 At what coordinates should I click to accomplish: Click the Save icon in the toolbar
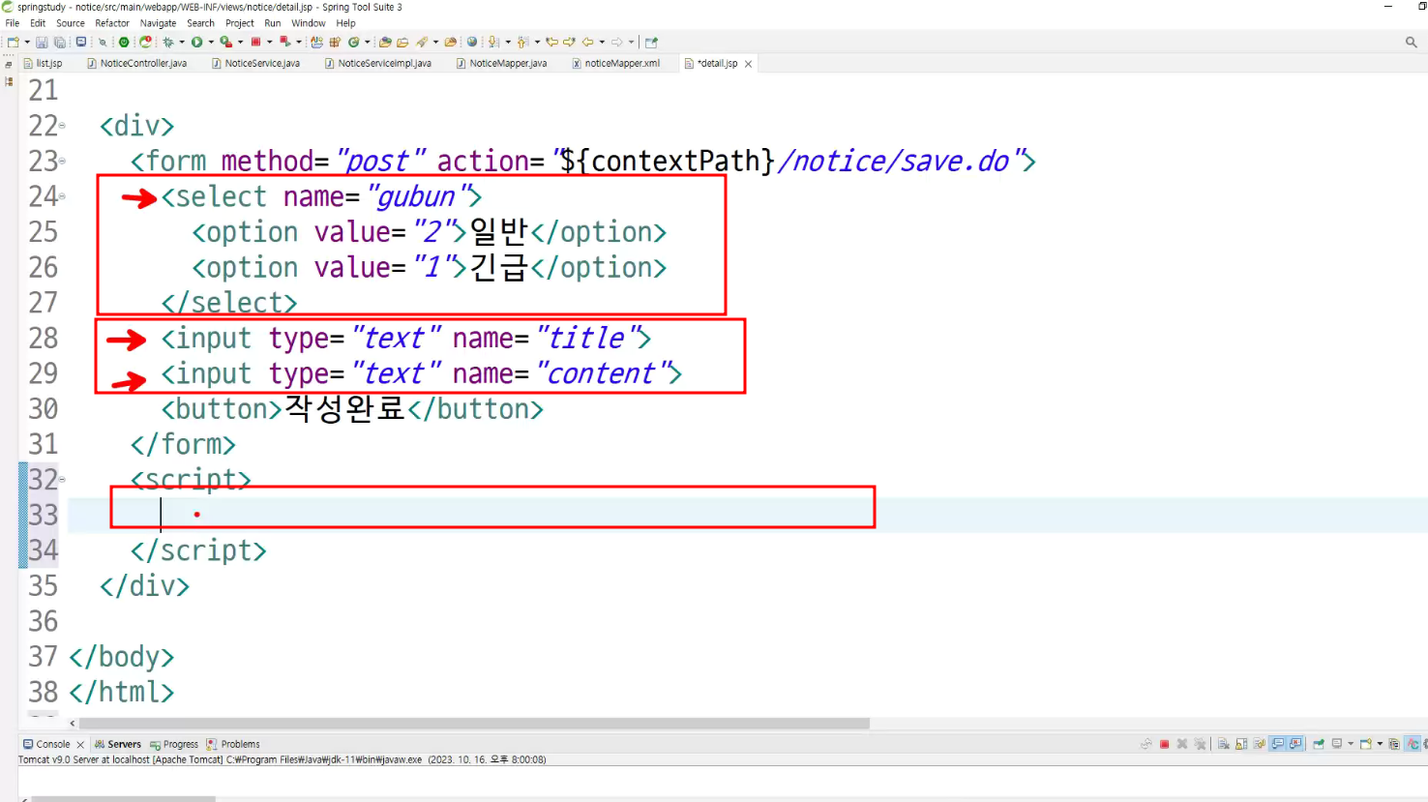(42, 42)
